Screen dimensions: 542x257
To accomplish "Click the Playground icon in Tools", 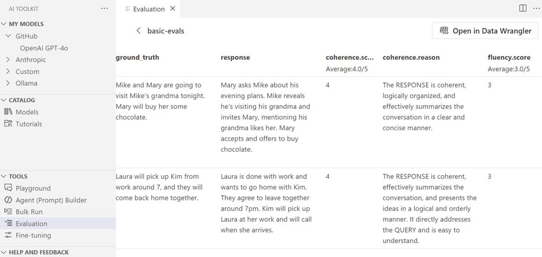I will coord(8,188).
